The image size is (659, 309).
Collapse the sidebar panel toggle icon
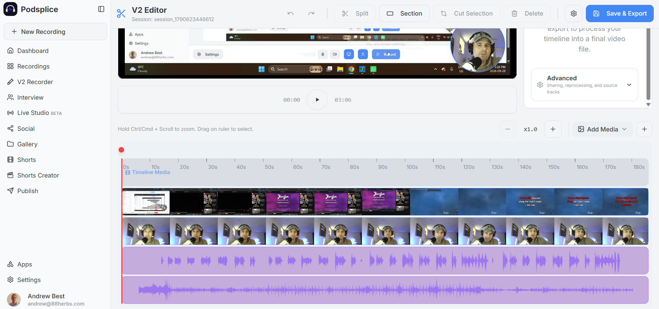(101, 9)
